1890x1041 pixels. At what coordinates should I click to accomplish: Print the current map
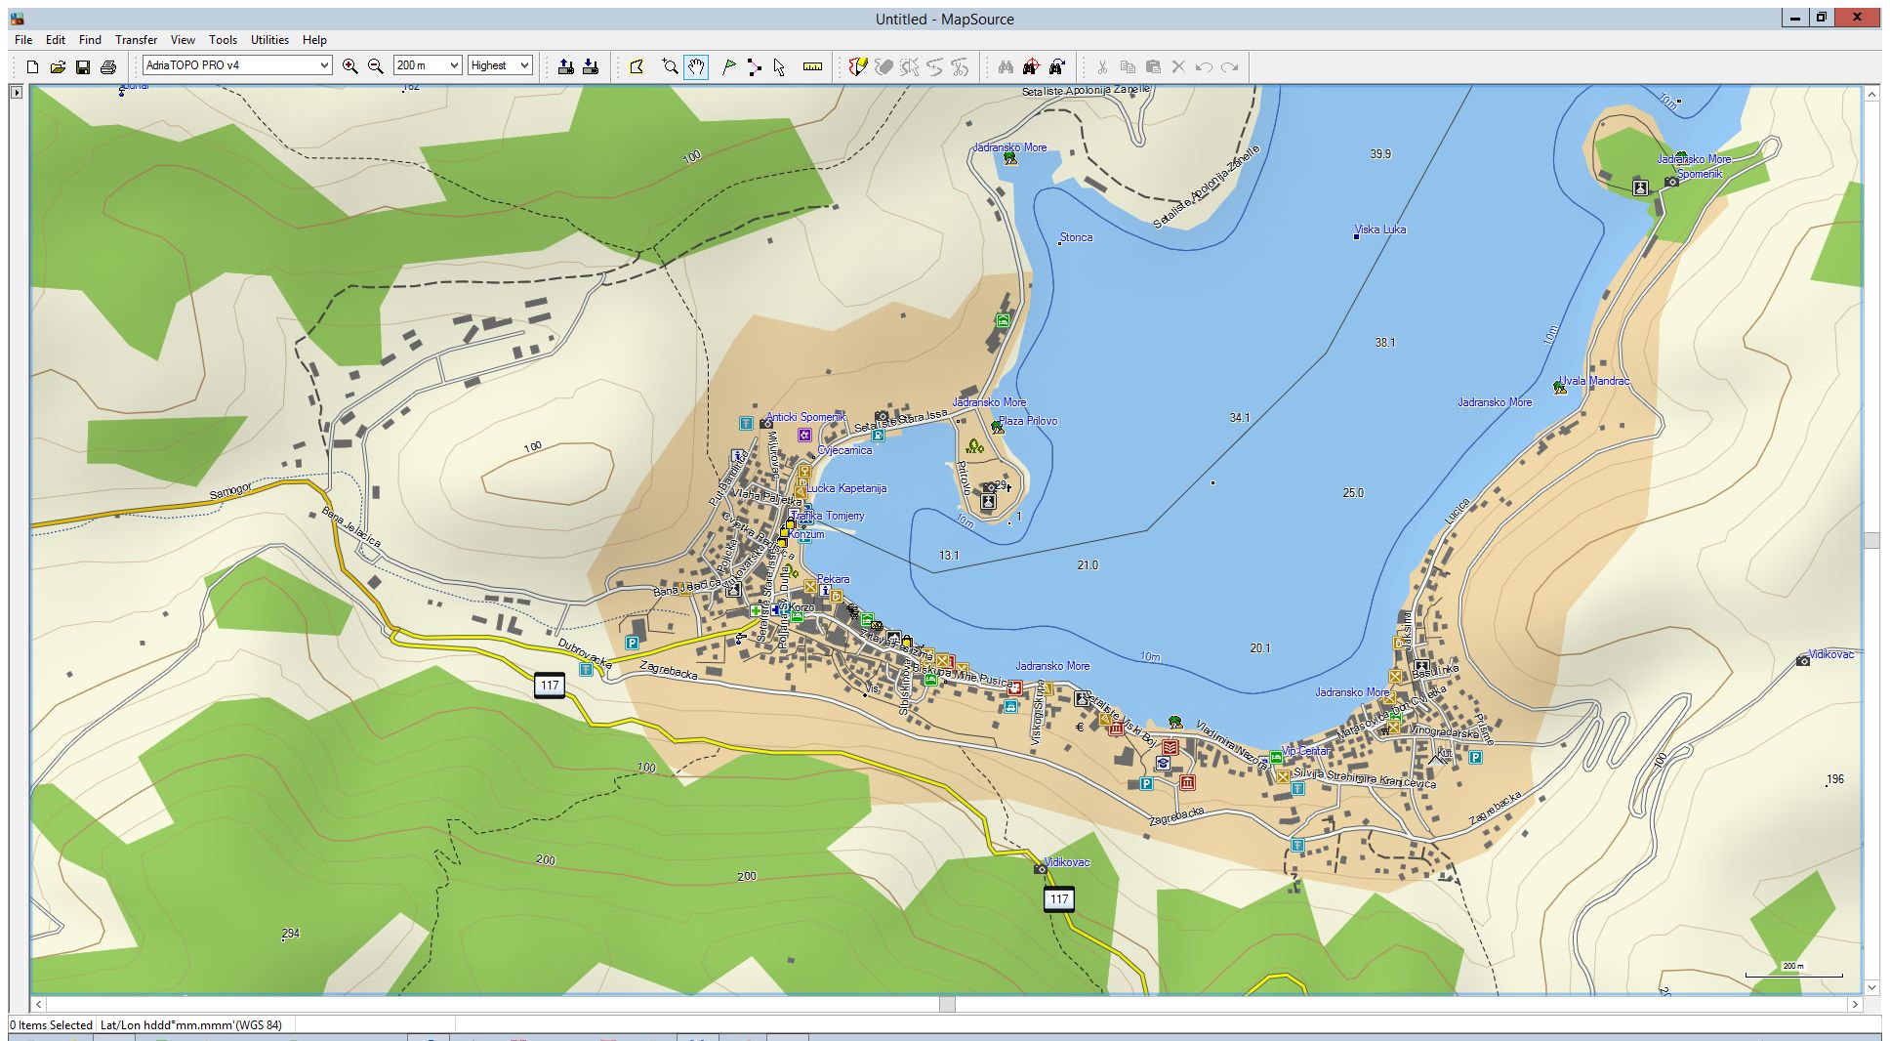point(108,66)
